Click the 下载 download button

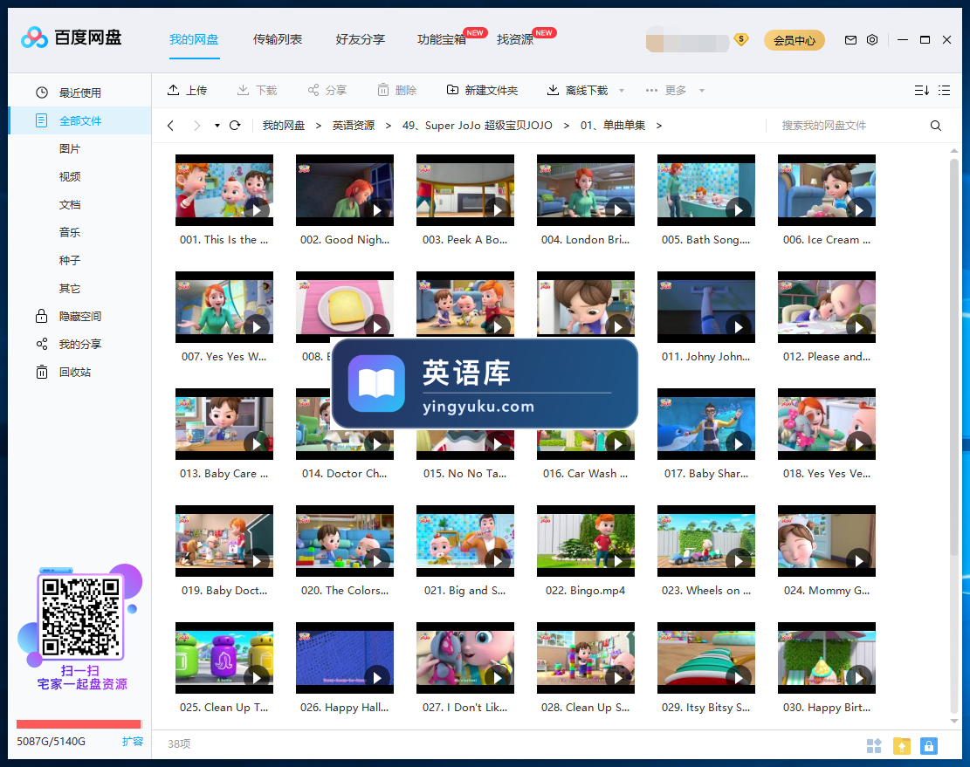tap(258, 91)
